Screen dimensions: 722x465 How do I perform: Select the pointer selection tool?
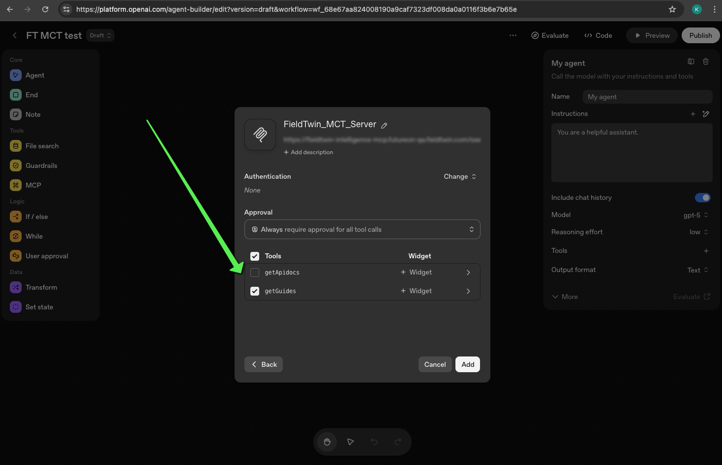[x=351, y=442]
